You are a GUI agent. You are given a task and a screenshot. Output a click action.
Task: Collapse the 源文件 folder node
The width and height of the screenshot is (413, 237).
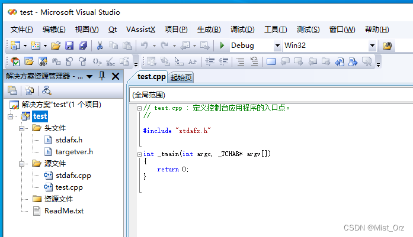pyautogui.click(x=21, y=164)
